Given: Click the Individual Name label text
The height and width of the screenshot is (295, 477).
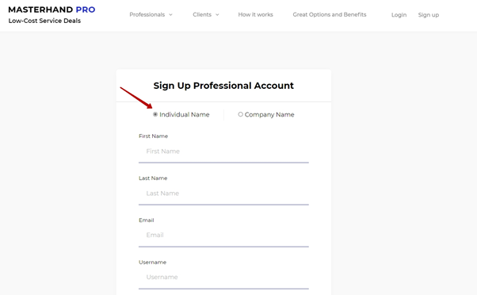Looking at the screenshot, I should (x=185, y=115).
